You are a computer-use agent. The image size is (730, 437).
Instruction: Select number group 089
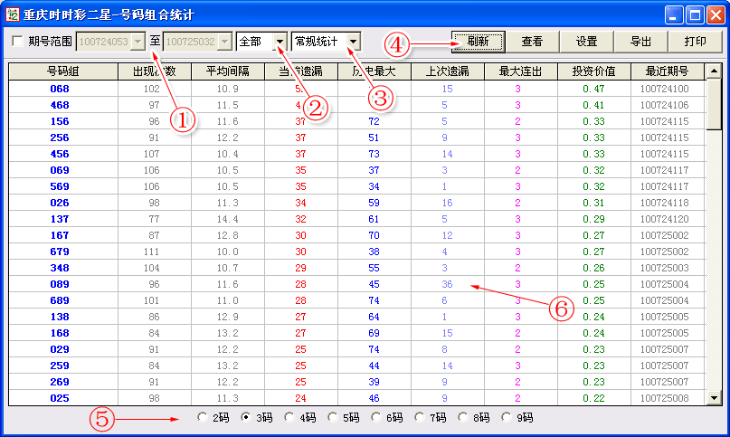(60, 284)
